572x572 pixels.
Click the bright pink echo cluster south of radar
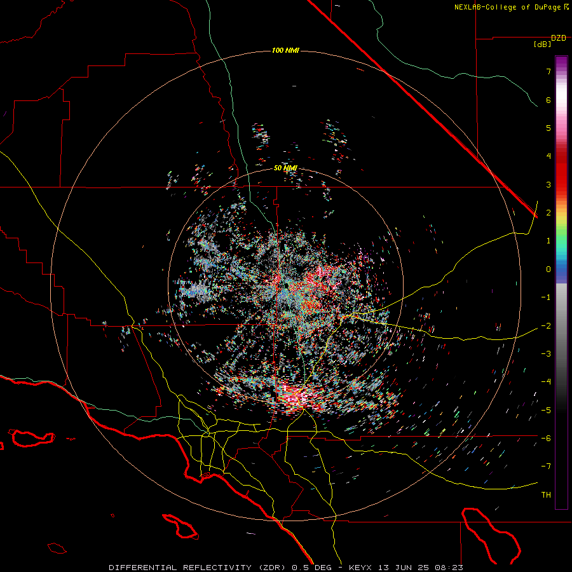[x=295, y=397]
